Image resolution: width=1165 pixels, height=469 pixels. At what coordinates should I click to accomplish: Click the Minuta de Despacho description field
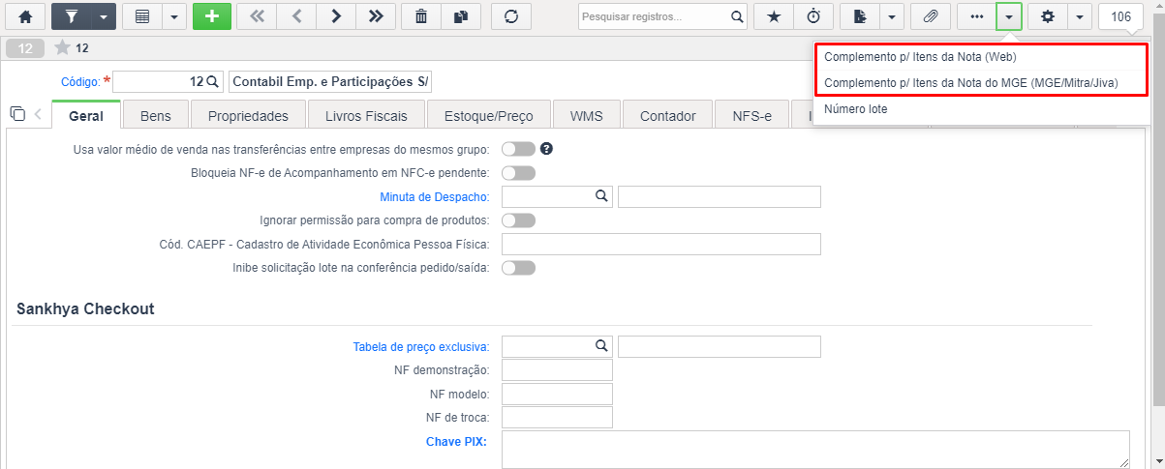coord(720,196)
